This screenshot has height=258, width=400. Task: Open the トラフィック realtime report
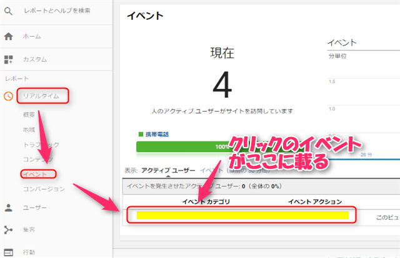pos(41,145)
